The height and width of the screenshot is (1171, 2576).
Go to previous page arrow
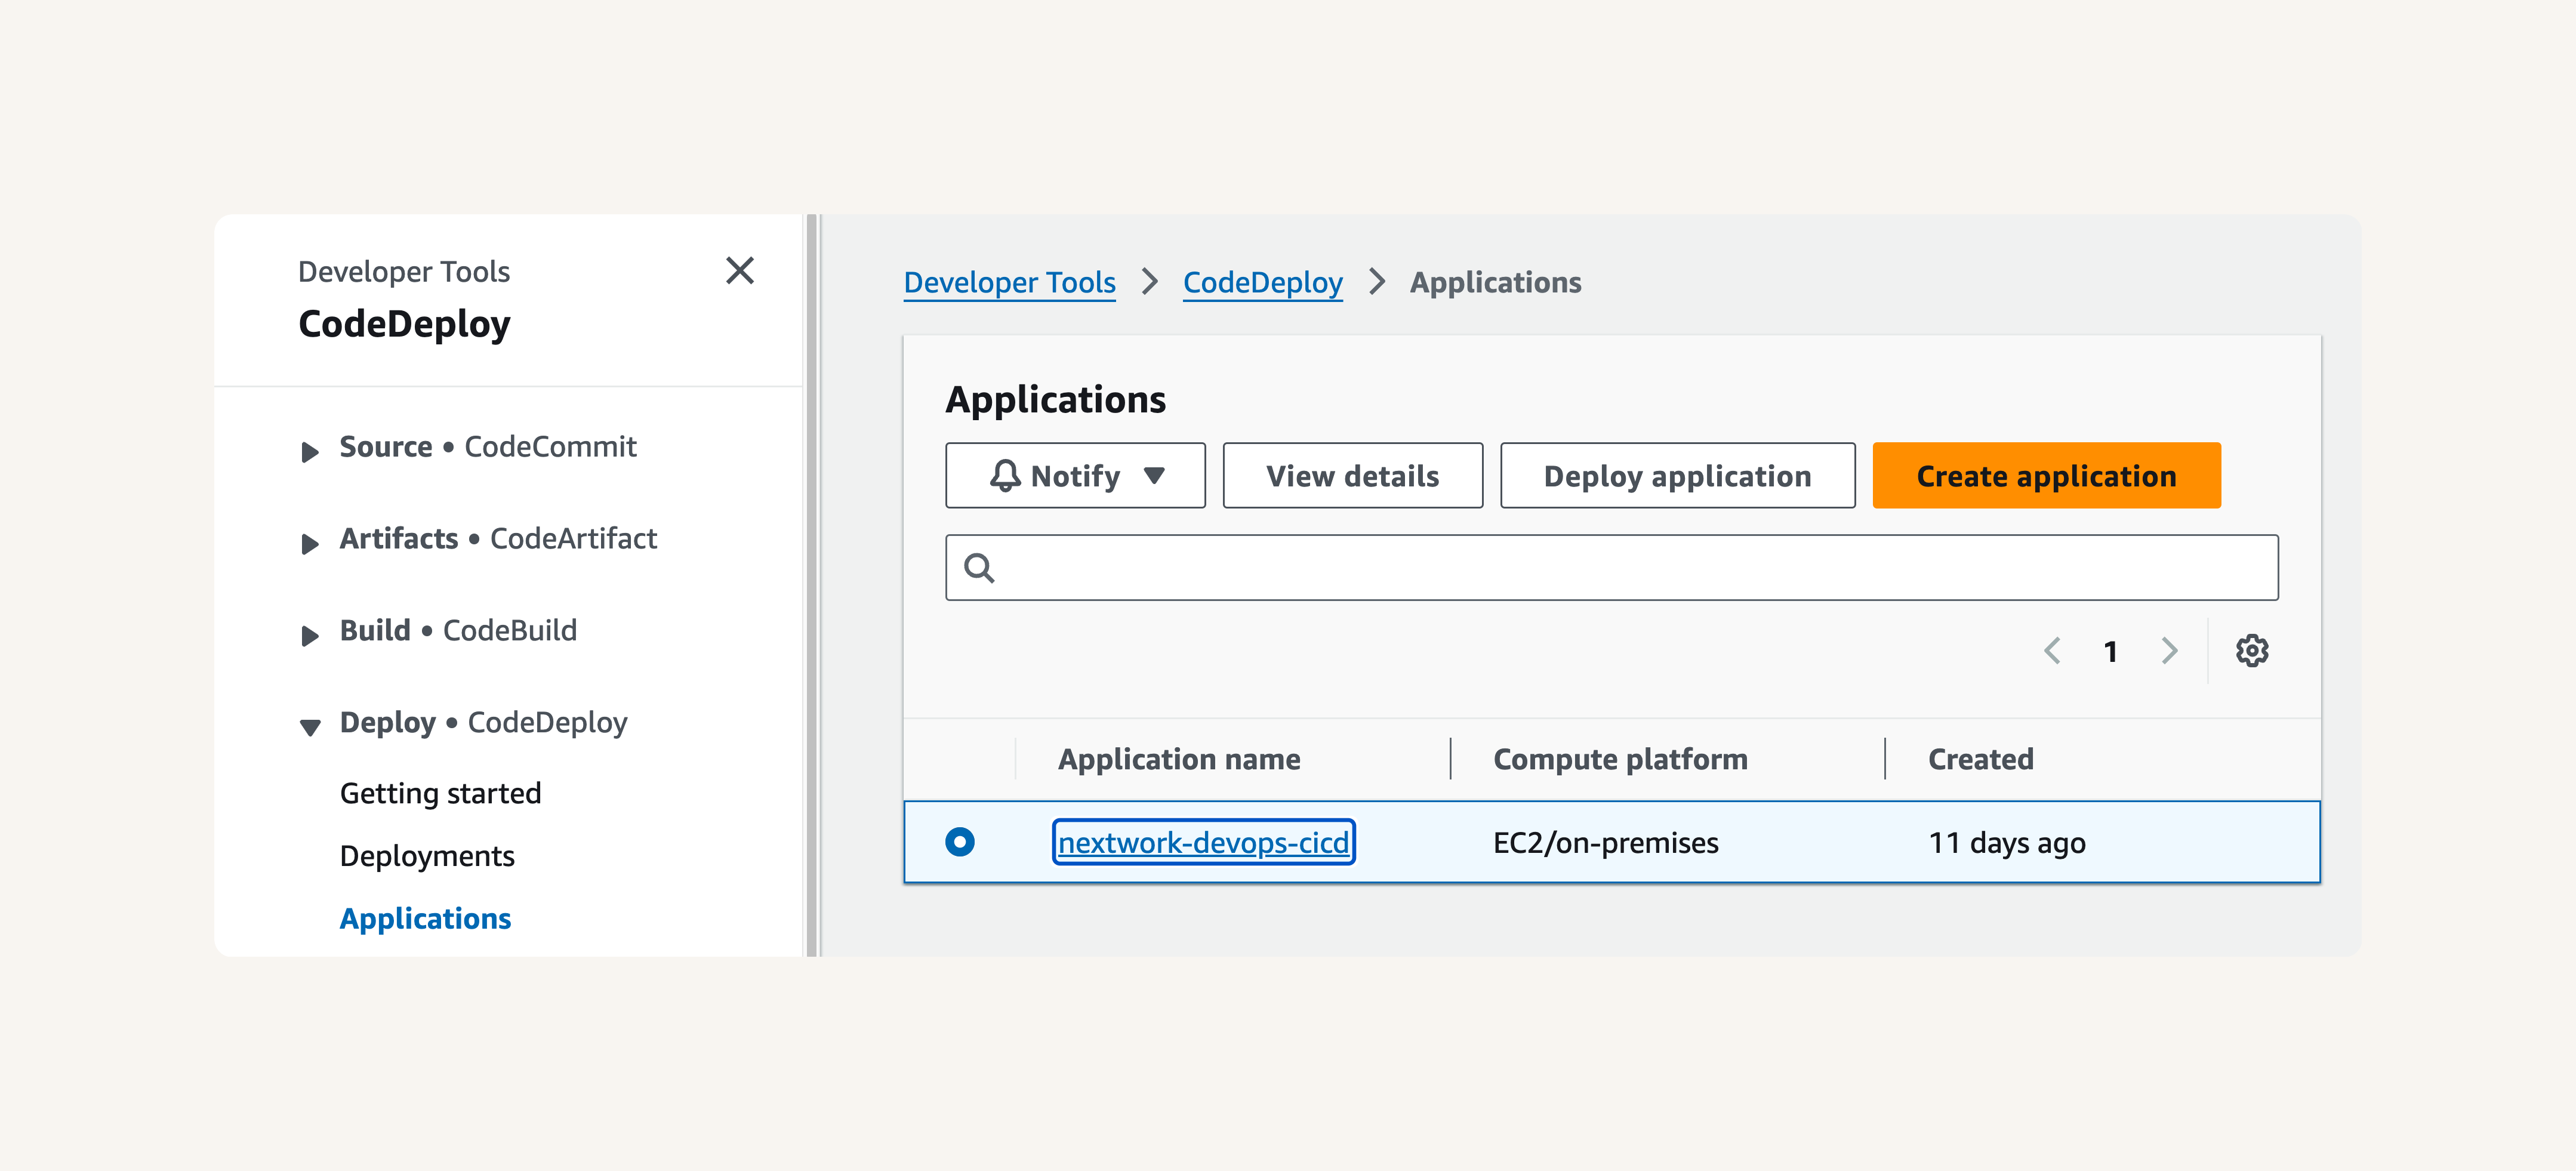(2052, 651)
